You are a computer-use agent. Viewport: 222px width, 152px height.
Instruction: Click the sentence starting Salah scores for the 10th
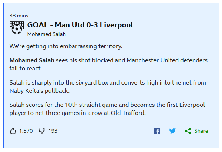tap(107, 109)
